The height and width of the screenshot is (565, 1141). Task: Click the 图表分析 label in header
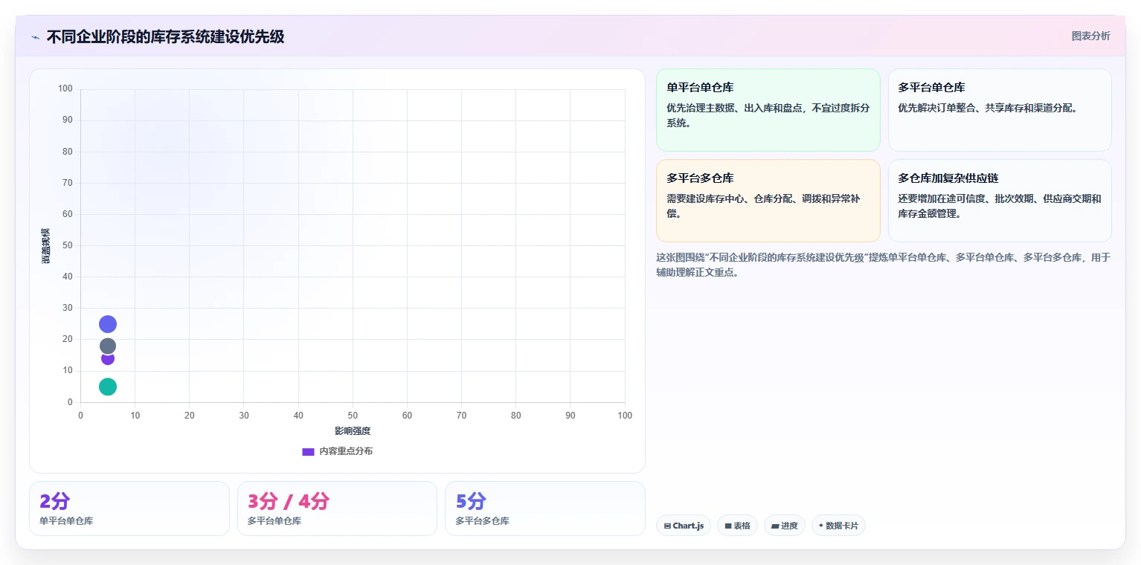pos(1090,36)
